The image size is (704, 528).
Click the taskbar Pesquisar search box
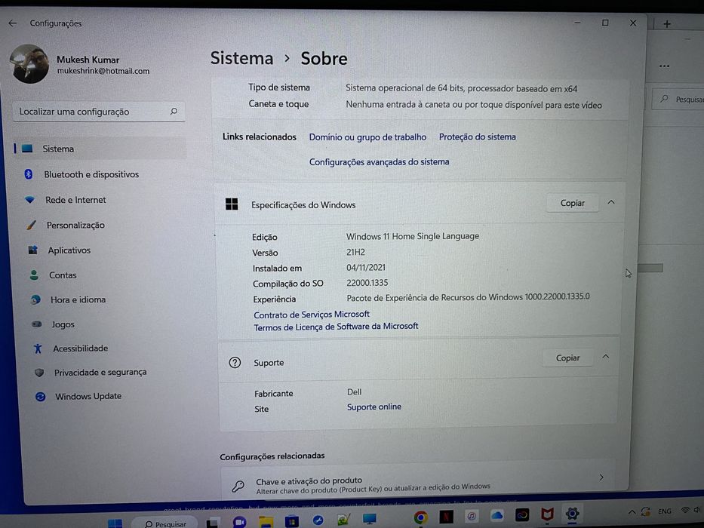(165, 523)
